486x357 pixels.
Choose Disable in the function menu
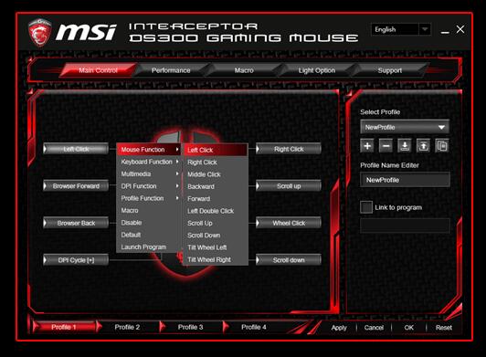coord(149,223)
